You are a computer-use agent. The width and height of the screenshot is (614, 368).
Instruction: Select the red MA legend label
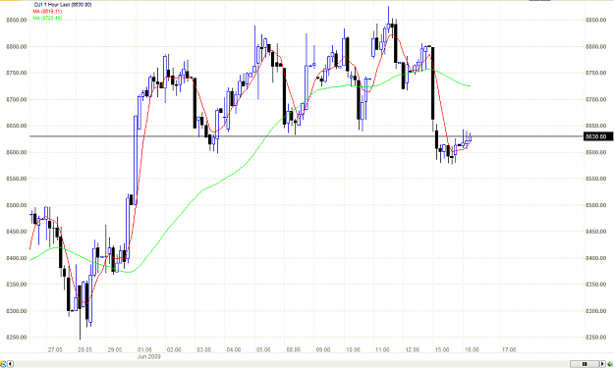[x=47, y=12]
